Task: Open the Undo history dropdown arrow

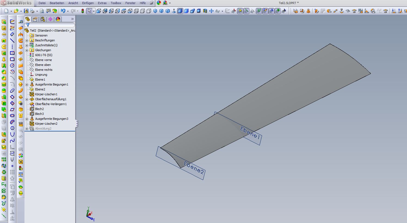Action: click(68, 11)
